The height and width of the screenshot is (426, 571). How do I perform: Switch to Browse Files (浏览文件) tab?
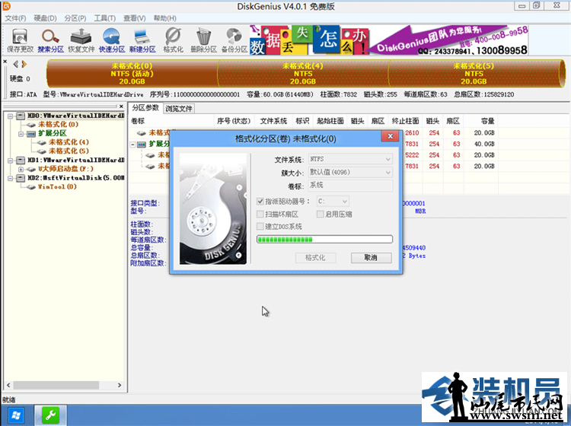tap(179, 109)
